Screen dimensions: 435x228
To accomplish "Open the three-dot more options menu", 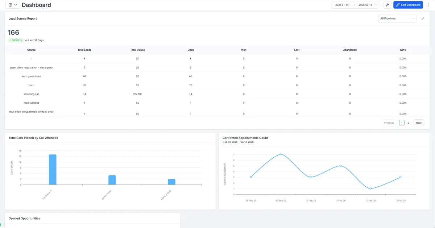I will [428, 5].
